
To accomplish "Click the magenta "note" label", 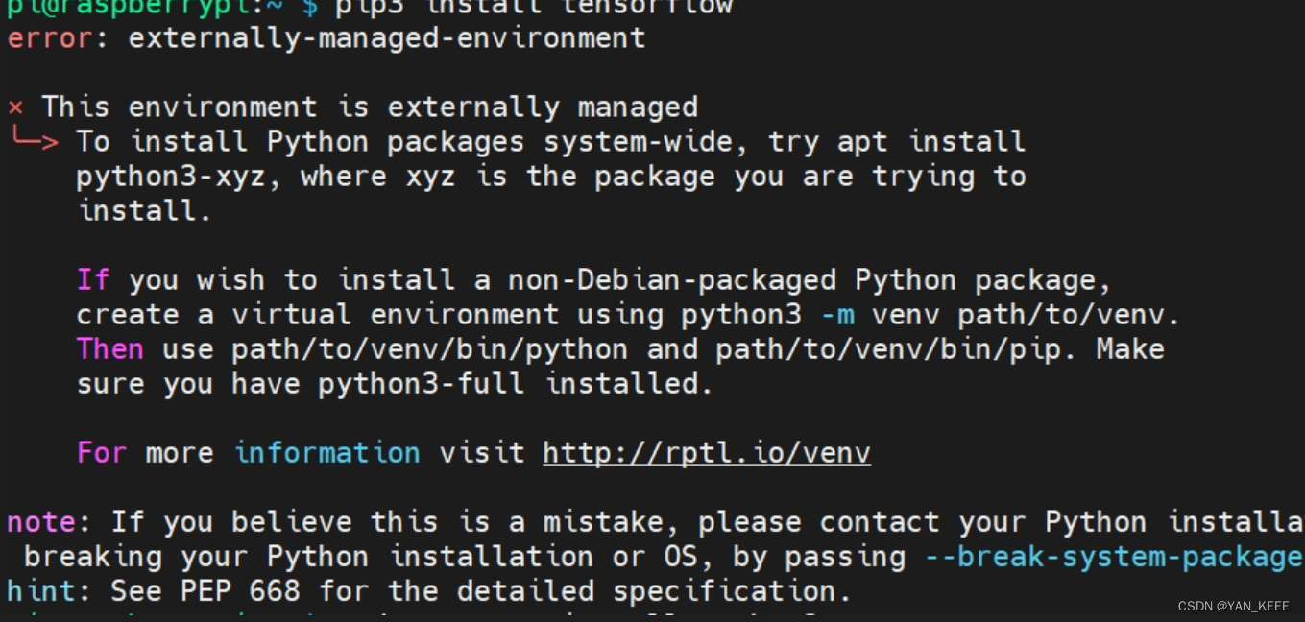I will 41,522.
